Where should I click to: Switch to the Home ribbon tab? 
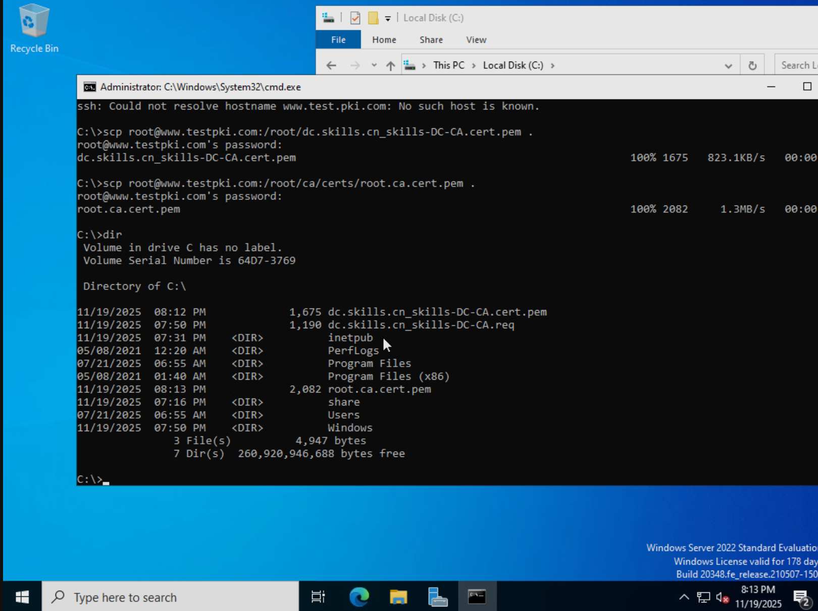coord(384,39)
